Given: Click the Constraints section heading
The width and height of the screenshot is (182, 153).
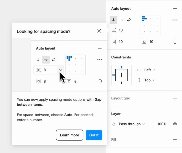Looking at the screenshot, I should [121, 57].
